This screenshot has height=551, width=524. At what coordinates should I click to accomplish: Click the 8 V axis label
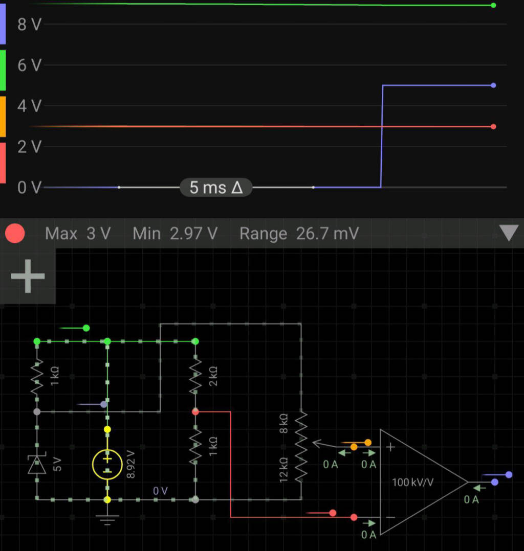tap(30, 25)
